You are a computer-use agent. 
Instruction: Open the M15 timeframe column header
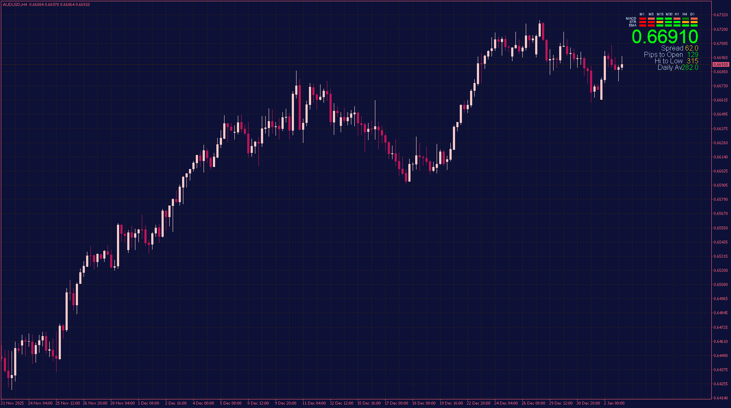(x=660, y=14)
